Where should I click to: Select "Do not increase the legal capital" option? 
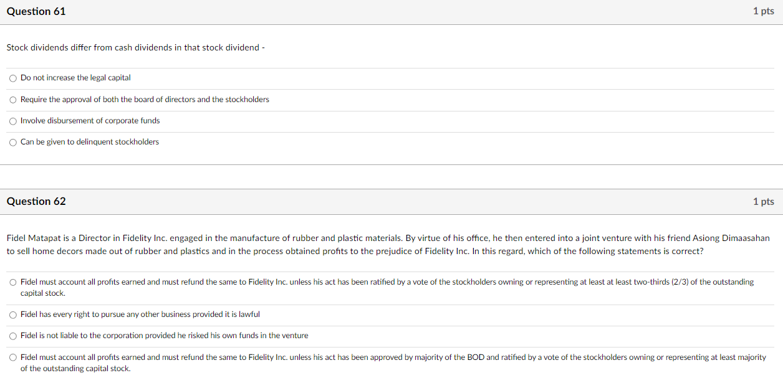tap(12, 78)
